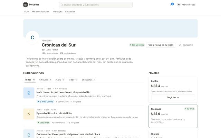Click the Periodismo category label

tap(47, 41)
